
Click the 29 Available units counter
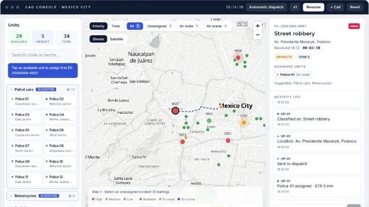tap(19, 38)
